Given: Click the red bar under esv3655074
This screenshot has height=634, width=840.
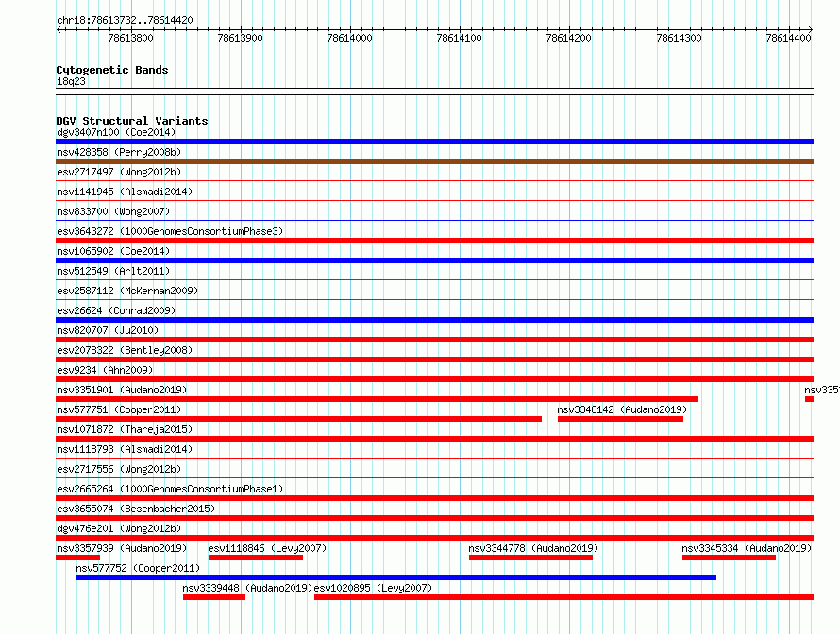Looking at the screenshot, I should (x=434, y=518).
